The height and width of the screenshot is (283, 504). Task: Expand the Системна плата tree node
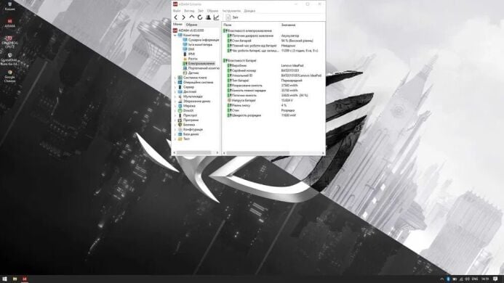(x=175, y=78)
